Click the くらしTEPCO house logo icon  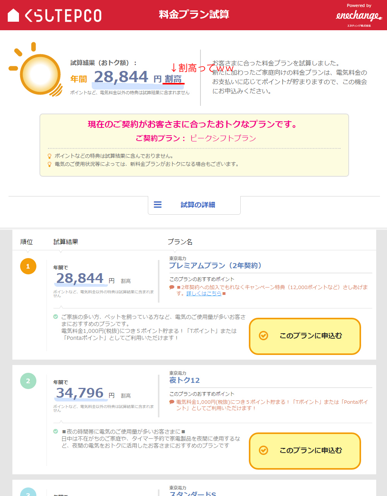pyautogui.click(x=14, y=15)
